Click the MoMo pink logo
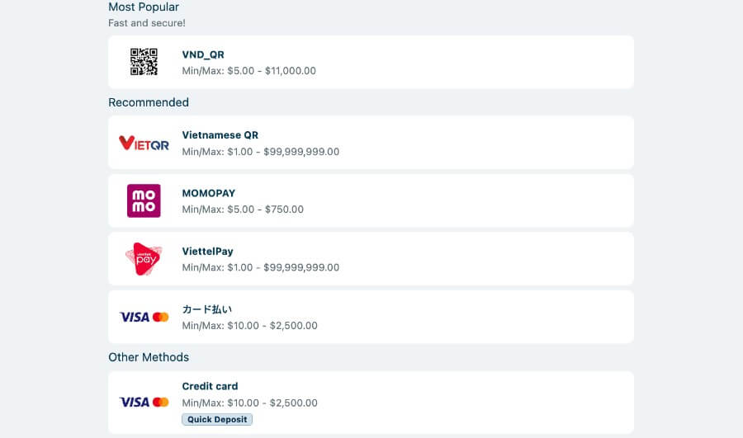The image size is (743, 438). point(144,200)
